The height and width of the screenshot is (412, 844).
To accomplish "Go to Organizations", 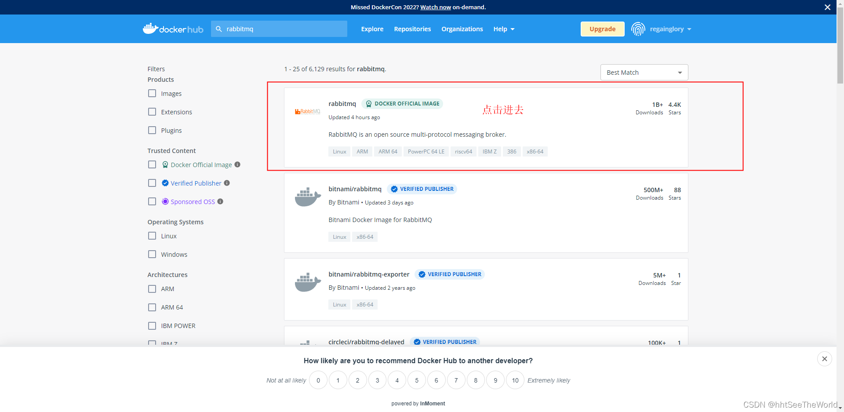I will [462, 29].
